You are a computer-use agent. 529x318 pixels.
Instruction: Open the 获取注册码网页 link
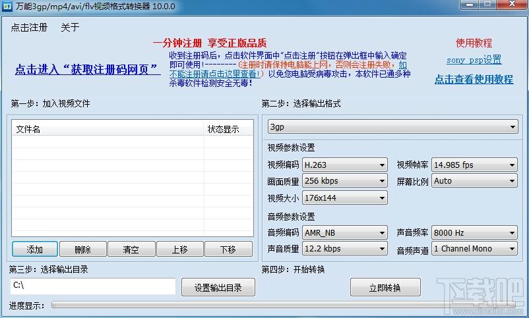(x=88, y=70)
